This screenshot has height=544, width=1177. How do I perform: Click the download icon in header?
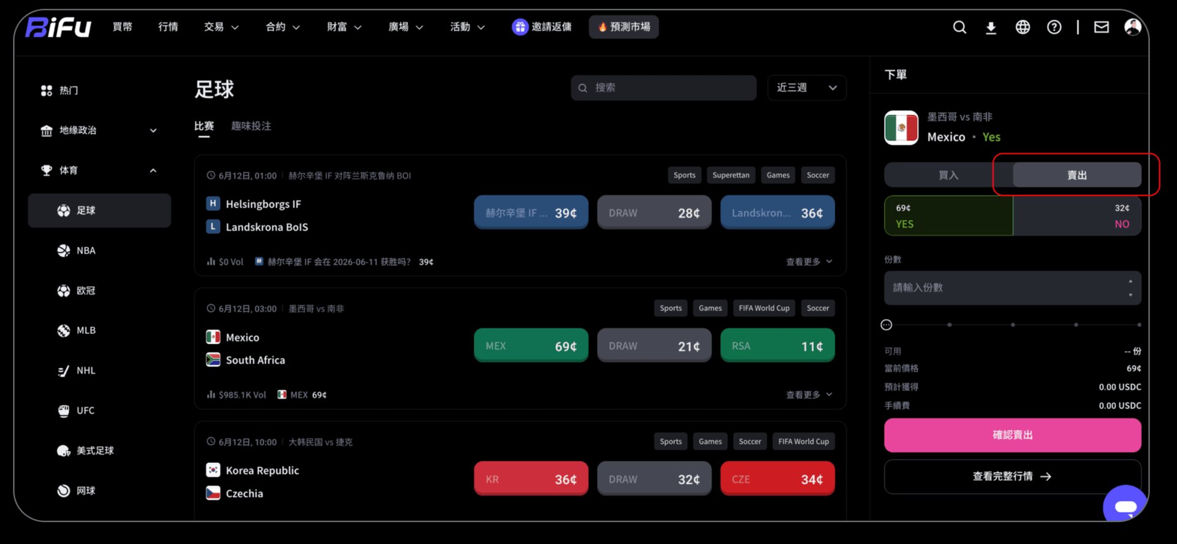click(991, 27)
